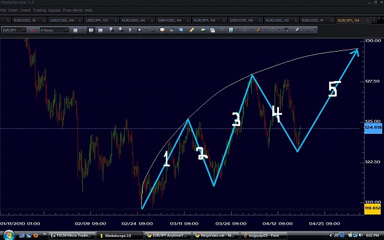Viewport: 384px width, 240px height.
Task: Click the 124.618 current price label
Action: tap(373, 128)
